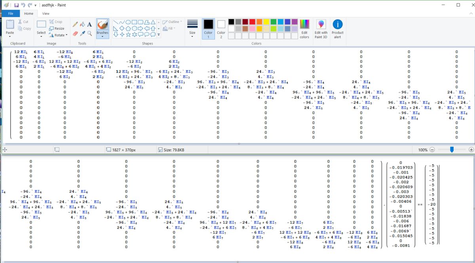475x263 pixels.
Task: Select the Magnifier tool
Action: pos(89,33)
